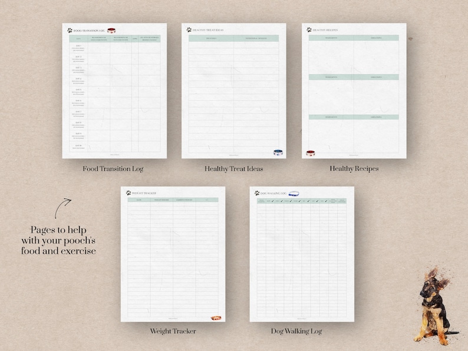Viewport: 468px width, 351px height.
Task: Click the paw icon on Healthy Recipes page
Action: tap(309, 30)
